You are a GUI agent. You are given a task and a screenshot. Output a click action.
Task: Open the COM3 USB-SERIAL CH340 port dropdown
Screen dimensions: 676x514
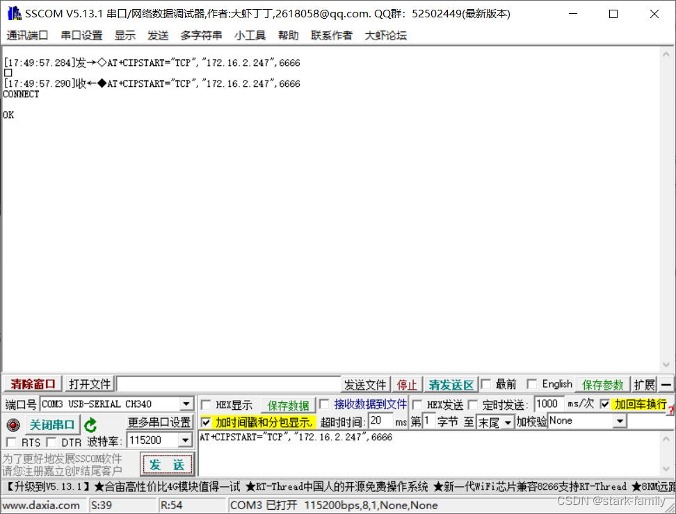point(186,404)
